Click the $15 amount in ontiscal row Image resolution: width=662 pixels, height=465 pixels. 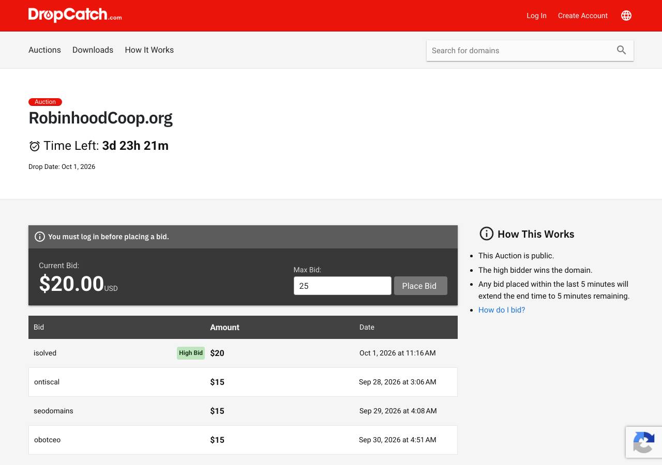(217, 382)
